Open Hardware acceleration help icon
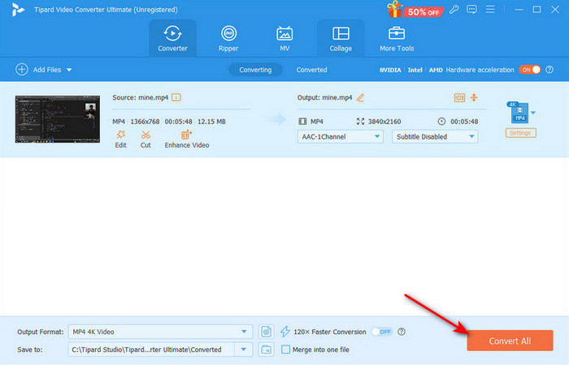Screen dimensions: 569x365 pos(549,70)
